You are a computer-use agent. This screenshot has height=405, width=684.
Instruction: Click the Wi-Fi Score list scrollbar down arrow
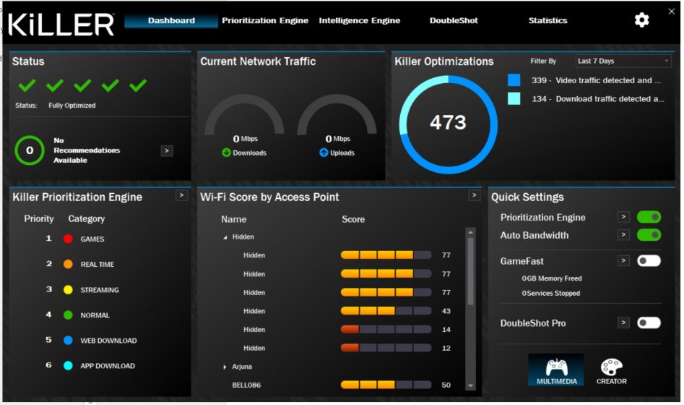[471, 385]
